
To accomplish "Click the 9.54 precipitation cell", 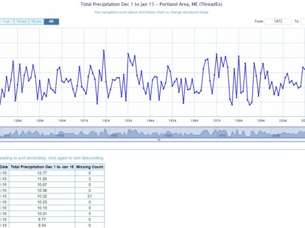I will pyautogui.click(x=42, y=225).
